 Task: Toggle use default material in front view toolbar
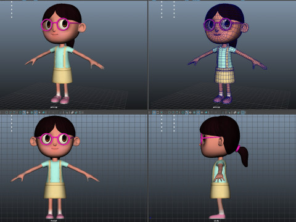[28, 112]
